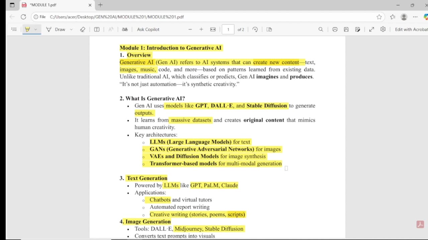Search within the PDF
This screenshot has height=240, width=428.
click(321, 29)
